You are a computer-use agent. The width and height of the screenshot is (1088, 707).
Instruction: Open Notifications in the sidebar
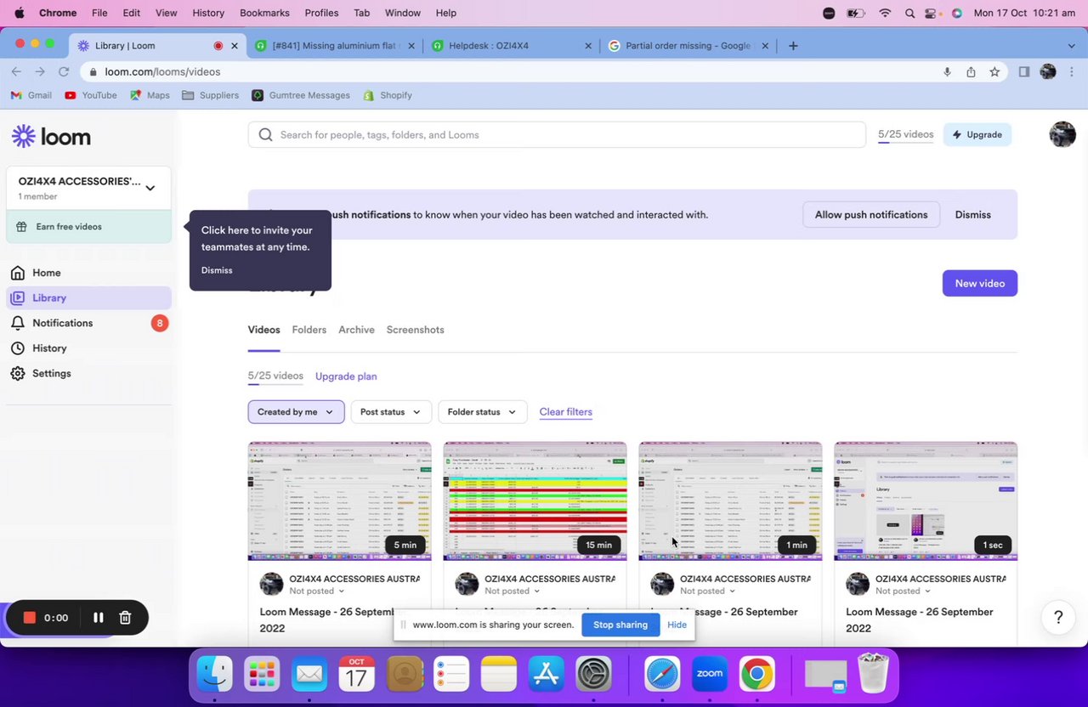coord(62,323)
